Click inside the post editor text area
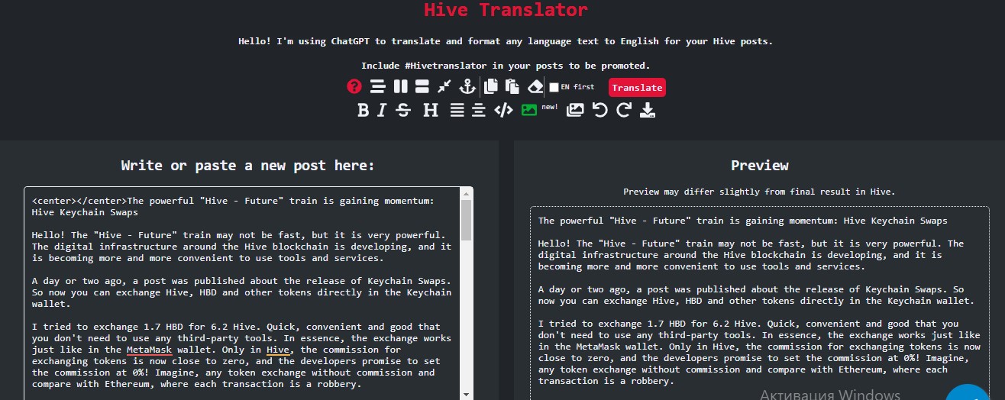Screen dimensions: 1005x400 coord(241,293)
